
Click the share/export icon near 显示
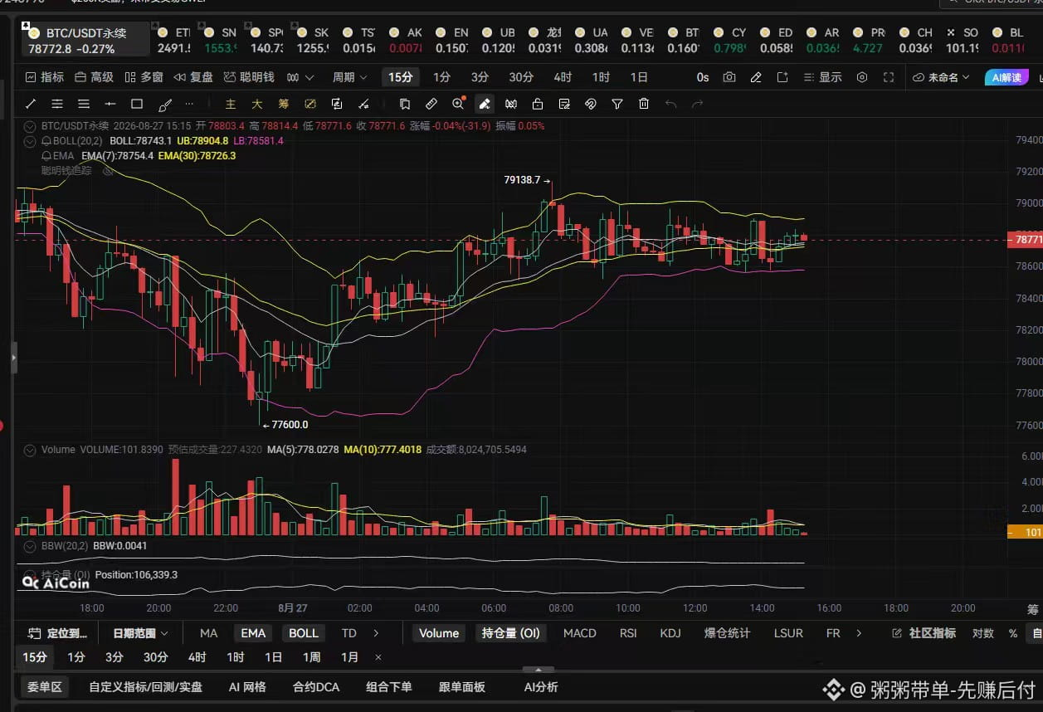pos(782,77)
